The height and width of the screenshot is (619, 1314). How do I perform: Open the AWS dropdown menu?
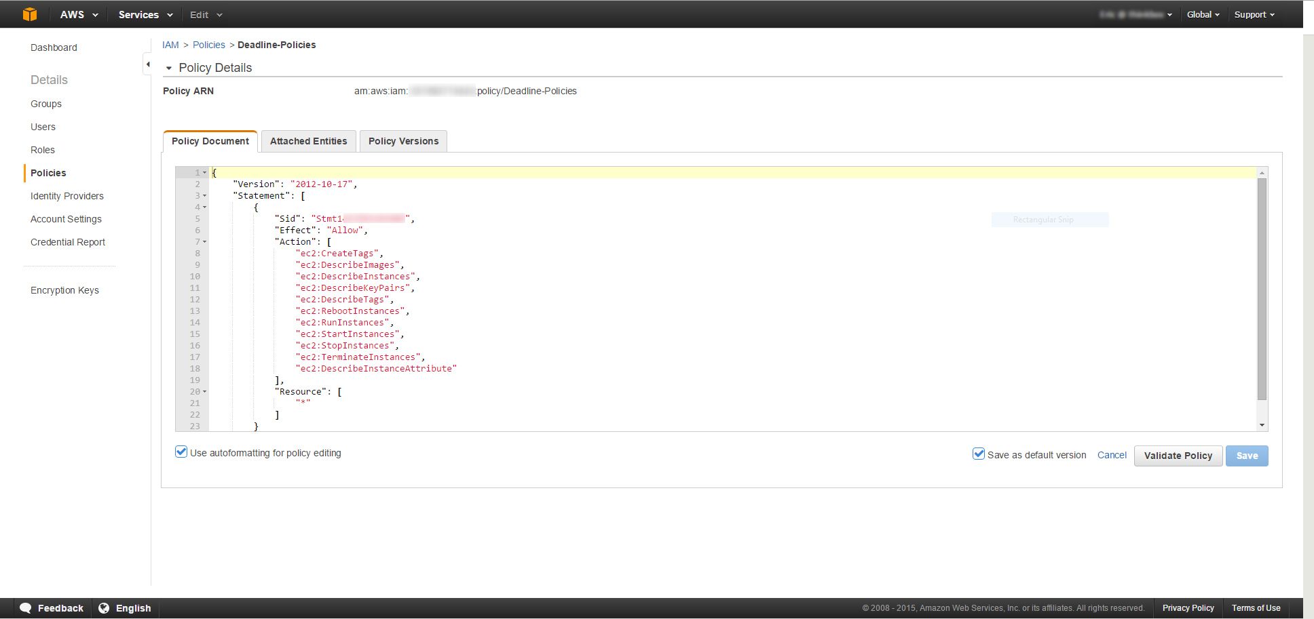pyautogui.click(x=79, y=14)
